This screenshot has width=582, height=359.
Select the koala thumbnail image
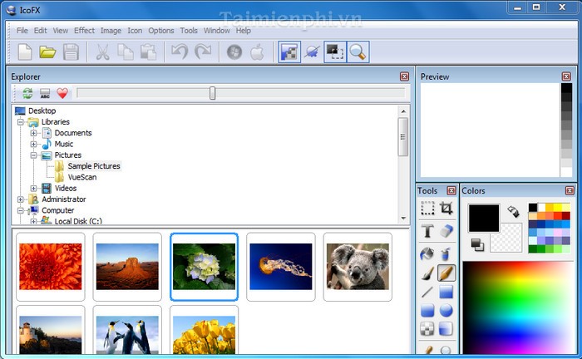pyautogui.click(x=357, y=266)
